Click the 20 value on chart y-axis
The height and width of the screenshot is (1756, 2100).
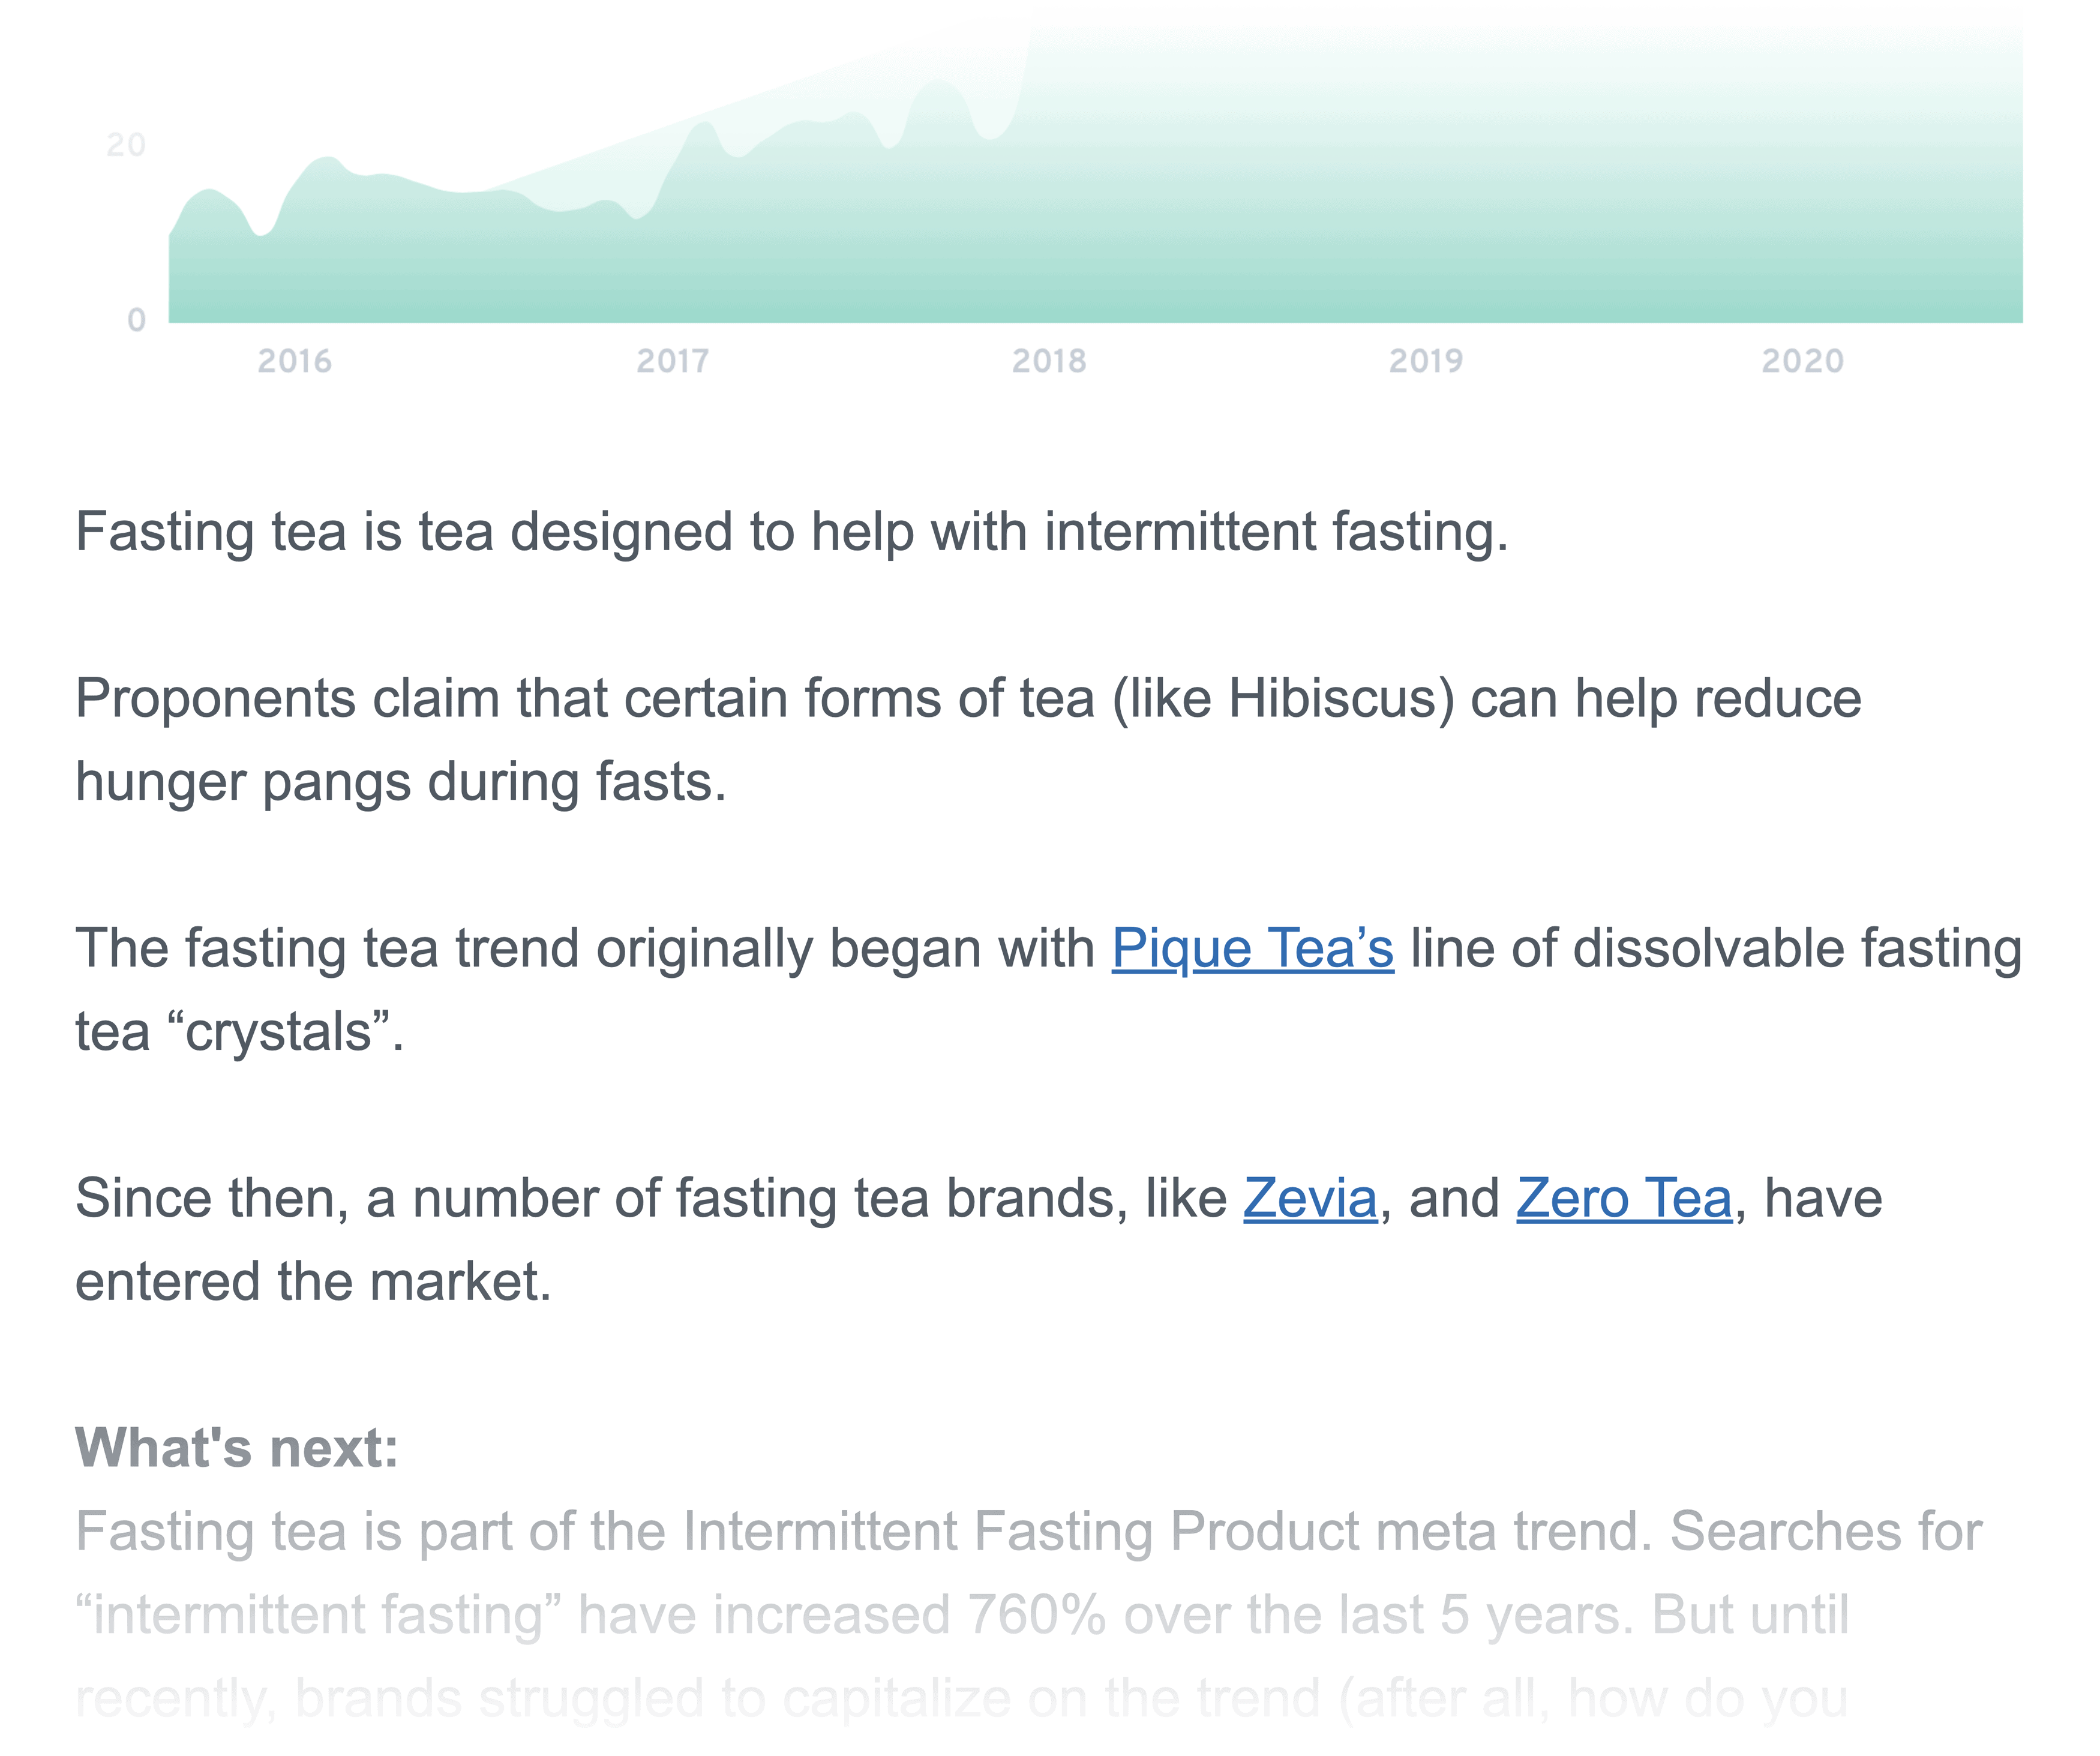tap(126, 145)
